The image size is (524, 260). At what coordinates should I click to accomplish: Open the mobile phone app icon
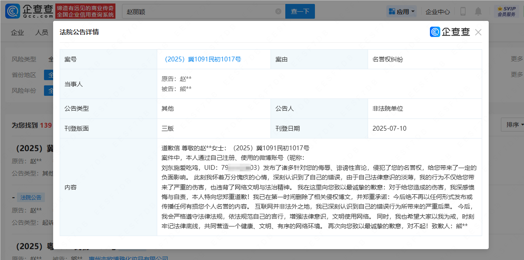click(x=463, y=12)
